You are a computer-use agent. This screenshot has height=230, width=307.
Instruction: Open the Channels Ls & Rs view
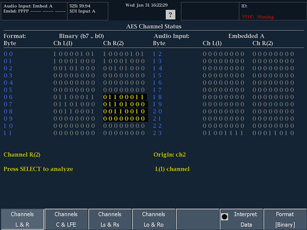pos(110,219)
